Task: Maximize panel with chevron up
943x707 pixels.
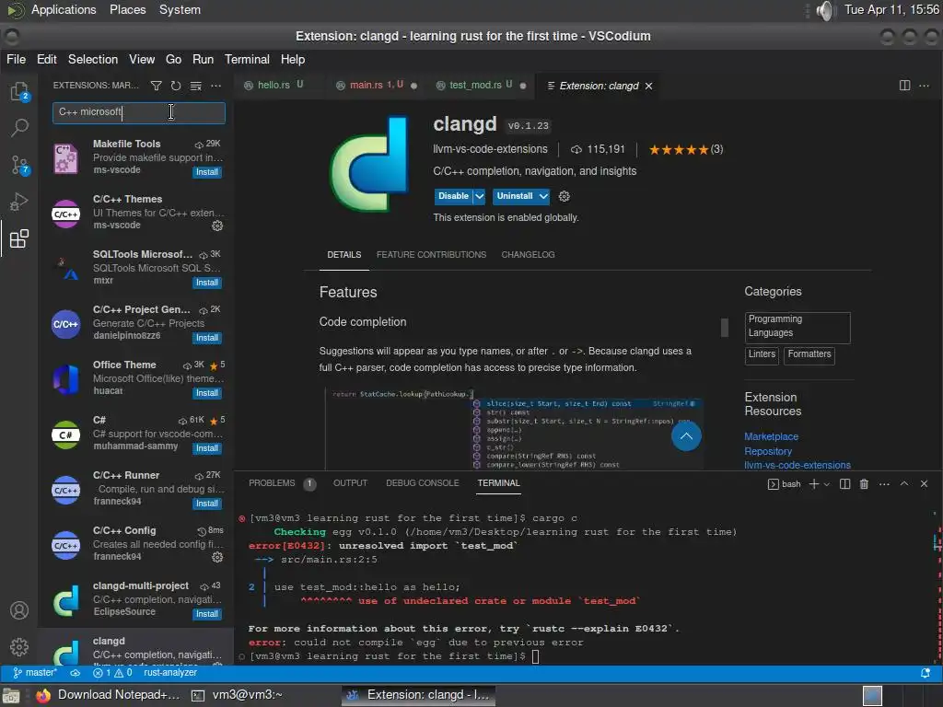Action: (x=904, y=484)
